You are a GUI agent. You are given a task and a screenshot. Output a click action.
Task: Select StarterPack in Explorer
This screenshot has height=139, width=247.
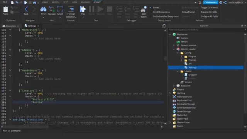(183, 119)
